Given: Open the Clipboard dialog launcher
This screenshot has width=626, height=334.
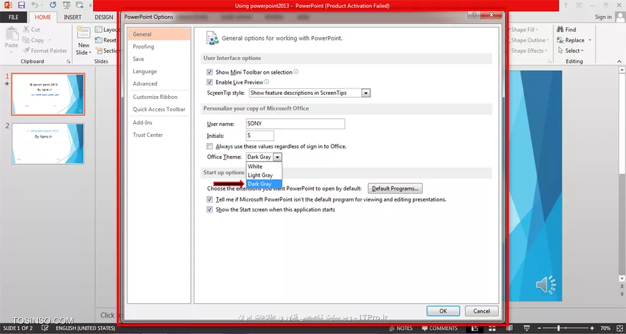Looking at the screenshot, I should click(x=68, y=62).
